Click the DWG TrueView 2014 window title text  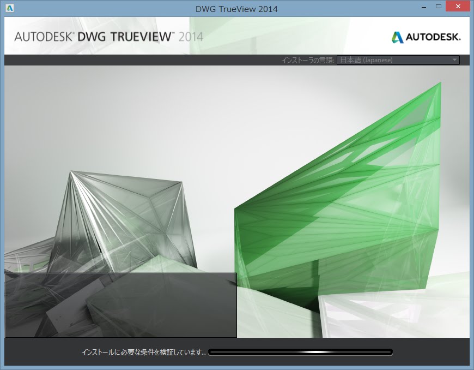(x=236, y=9)
